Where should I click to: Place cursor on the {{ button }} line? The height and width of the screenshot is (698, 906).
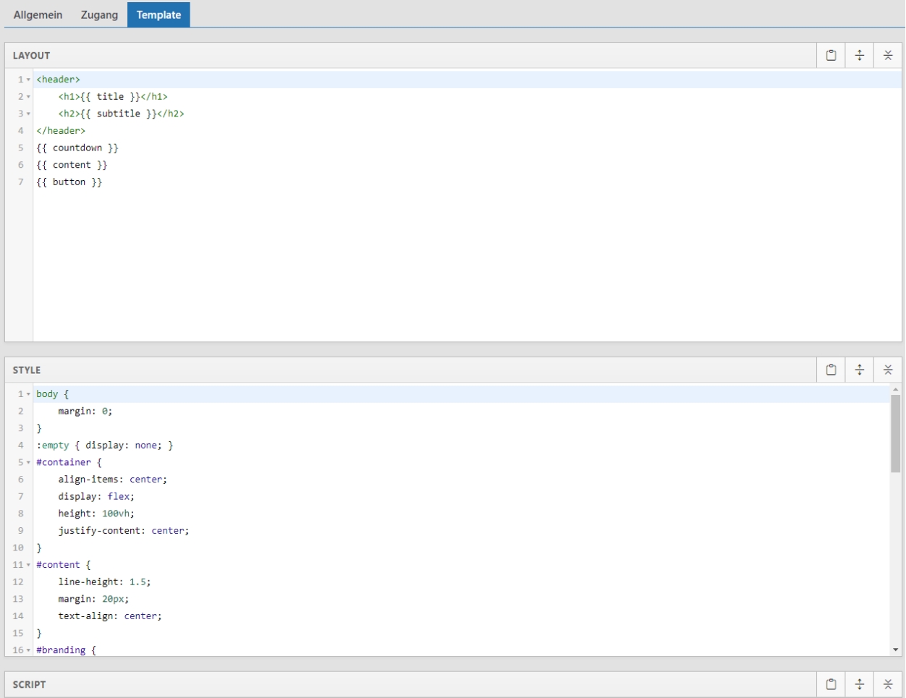pyautogui.click(x=69, y=182)
